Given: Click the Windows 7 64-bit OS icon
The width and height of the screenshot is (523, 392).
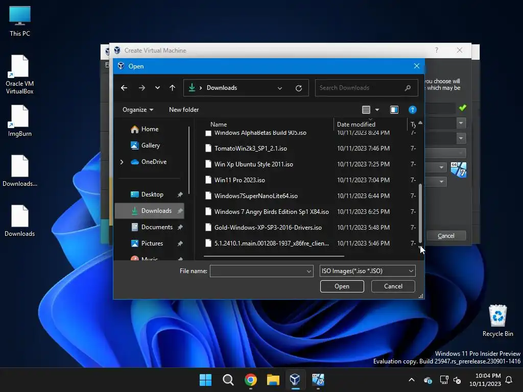Looking at the screenshot, I should (459, 169).
